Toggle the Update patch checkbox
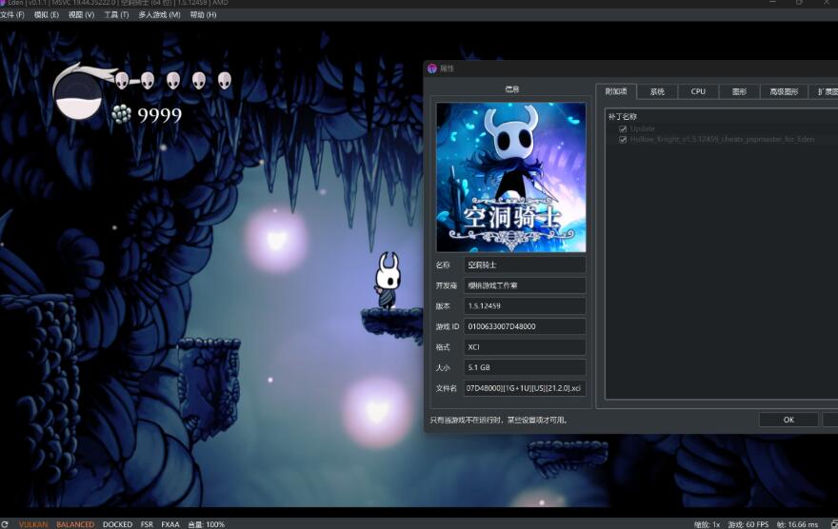Screen dimensions: 838x529 pos(623,128)
